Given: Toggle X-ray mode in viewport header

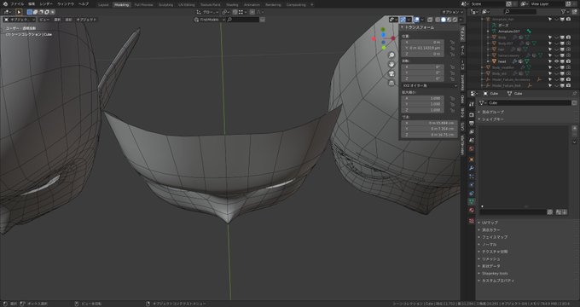Looking at the screenshot, I should (x=430, y=20).
